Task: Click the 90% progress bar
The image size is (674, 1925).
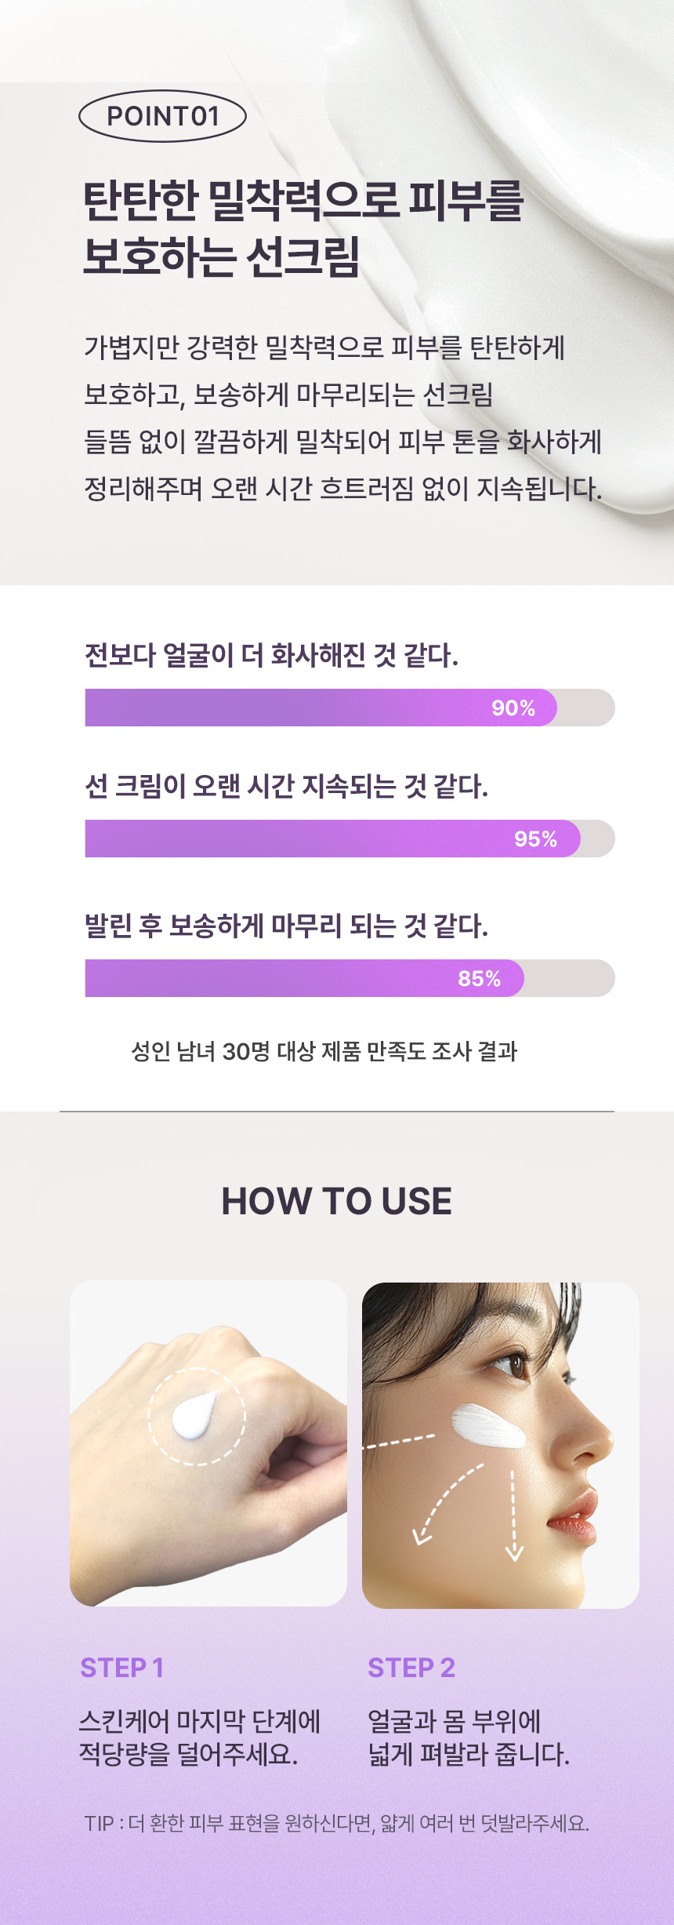Action: pyautogui.click(x=350, y=708)
